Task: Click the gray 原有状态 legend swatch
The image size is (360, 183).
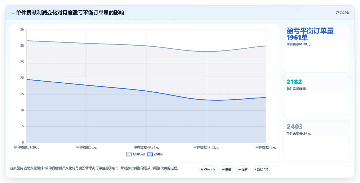Action: pyautogui.click(x=129, y=154)
